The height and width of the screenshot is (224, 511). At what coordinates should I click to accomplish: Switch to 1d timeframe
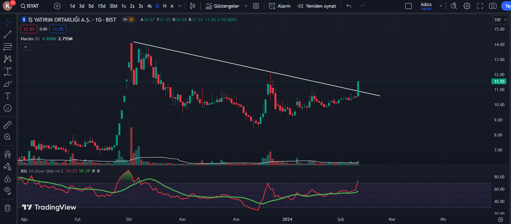pyautogui.click(x=72, y=6)
